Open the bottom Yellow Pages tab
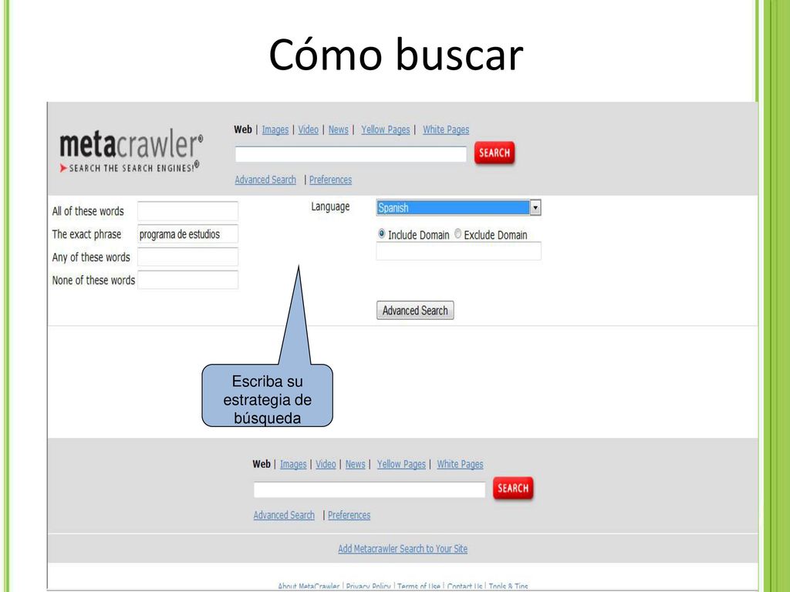 [x=401, y=464]
